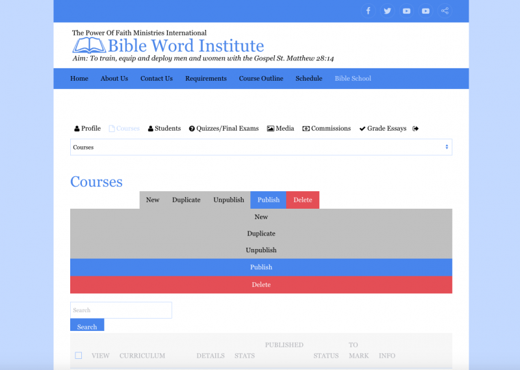This screenshot has height=370, width=520.
Task: Open the first YouTube icon in header
Action: pos(407,11)
